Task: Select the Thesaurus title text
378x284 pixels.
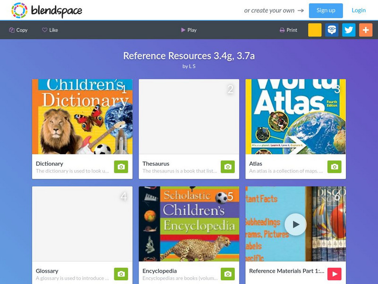Action: click(x=156, y=164)
